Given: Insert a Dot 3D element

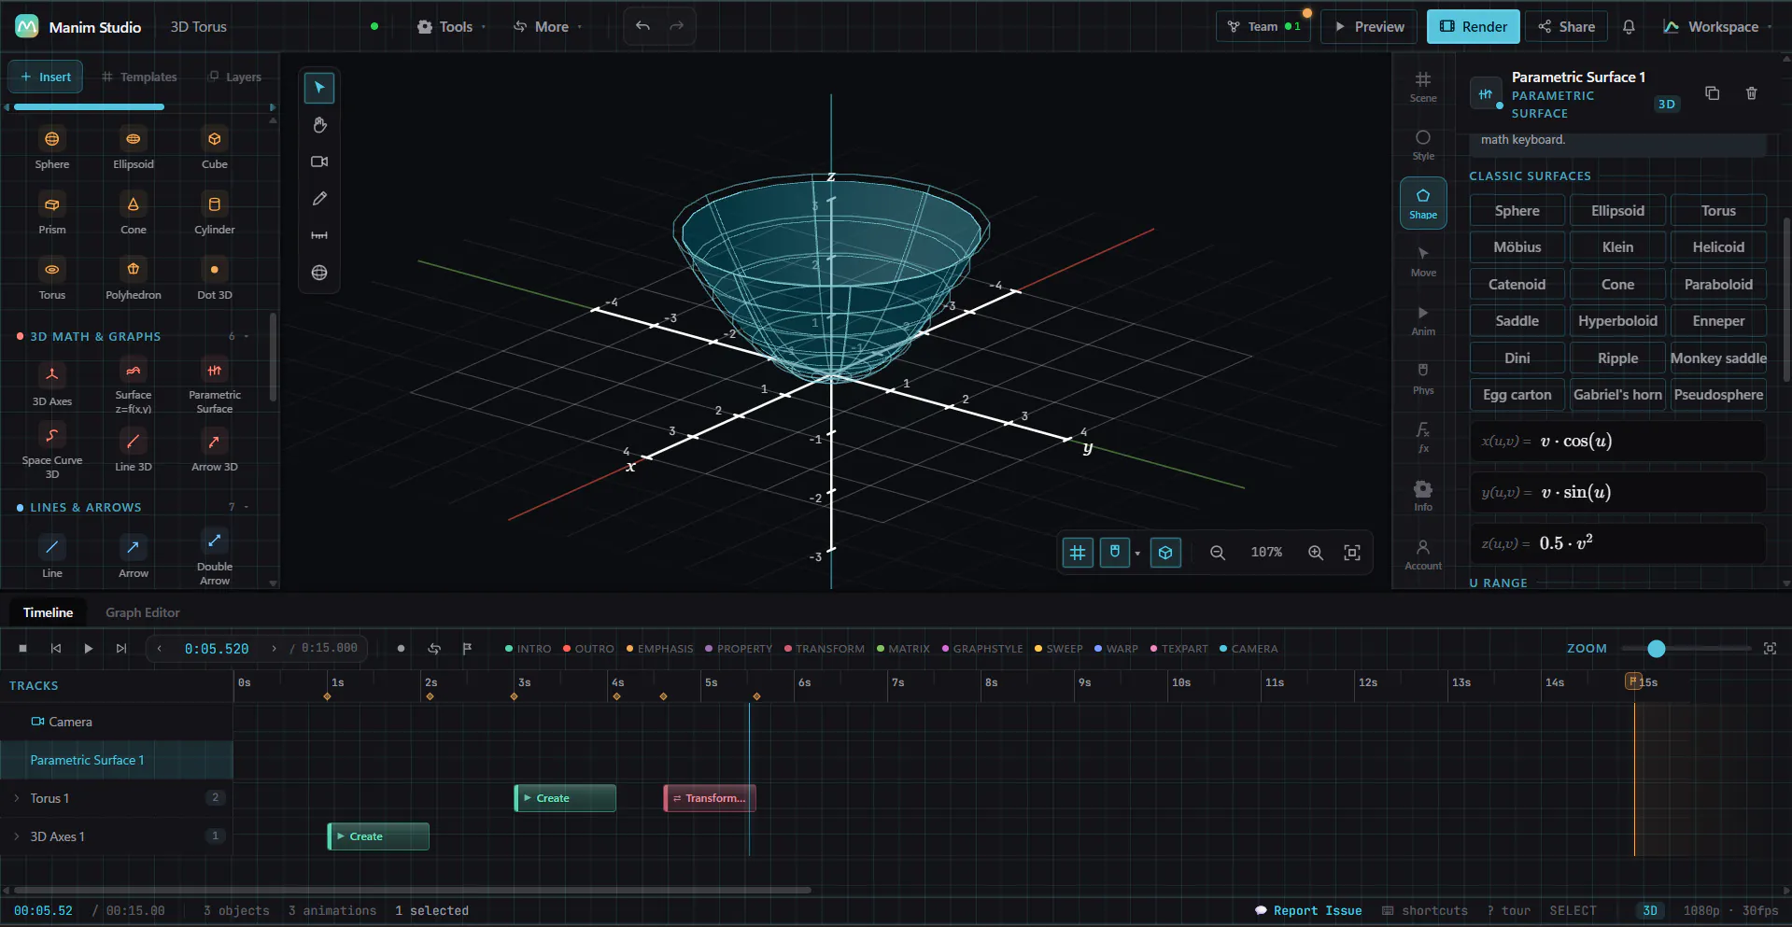Looking at the screenshot, I should pyautogui.click(x=215, y=278).
